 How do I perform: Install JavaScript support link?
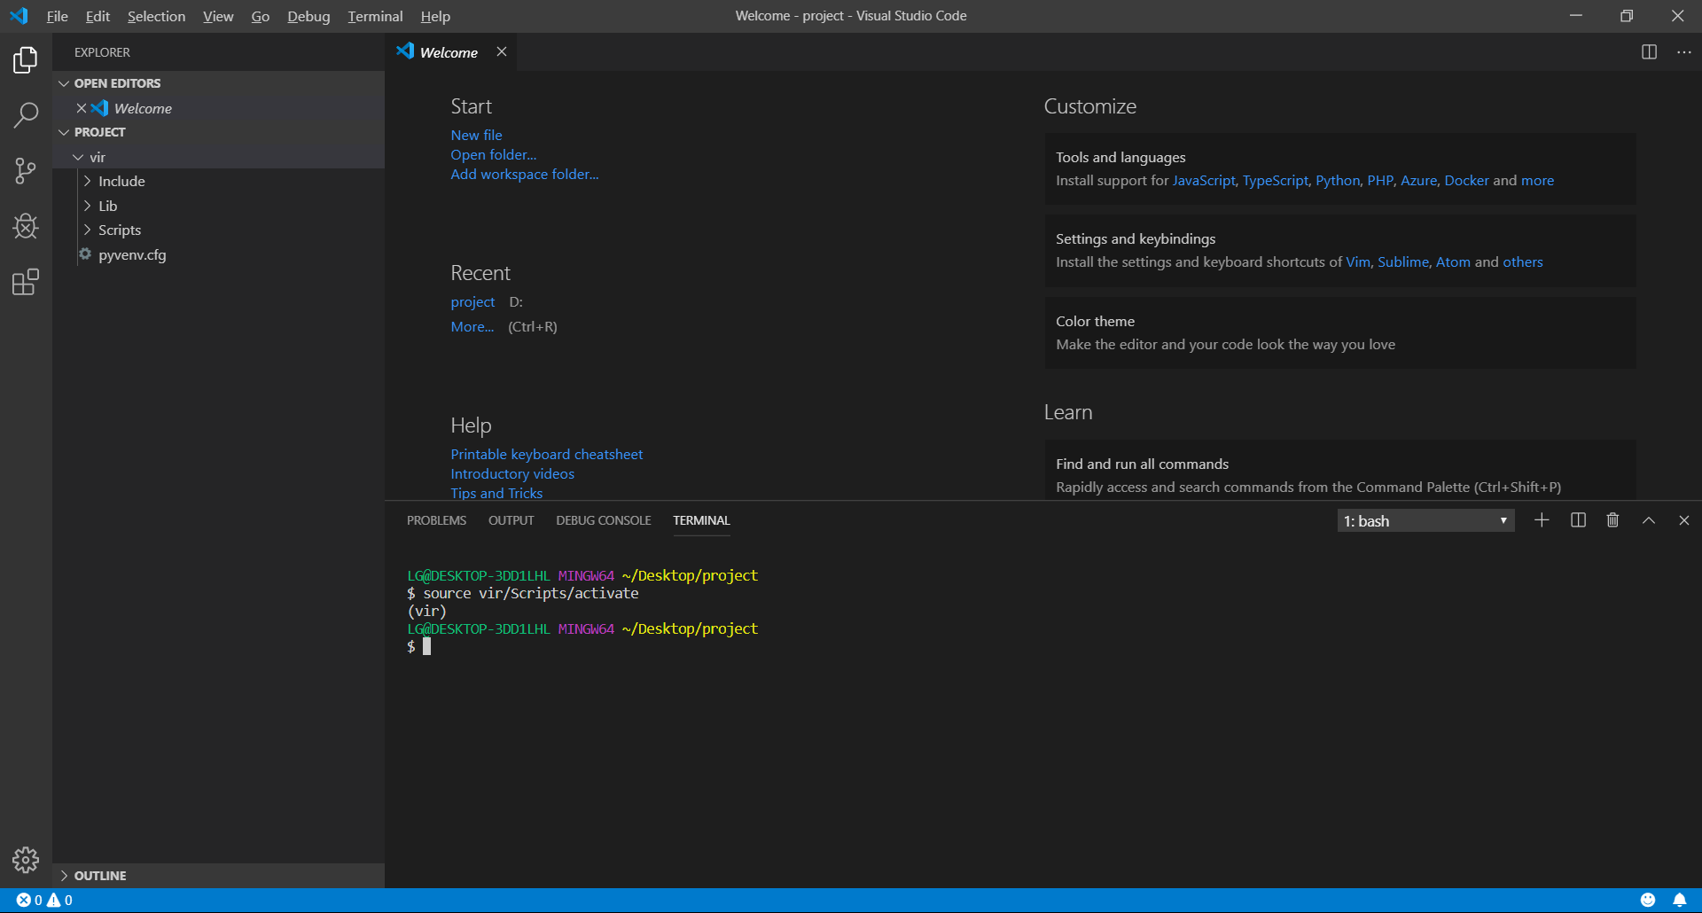coord(1204,181)
